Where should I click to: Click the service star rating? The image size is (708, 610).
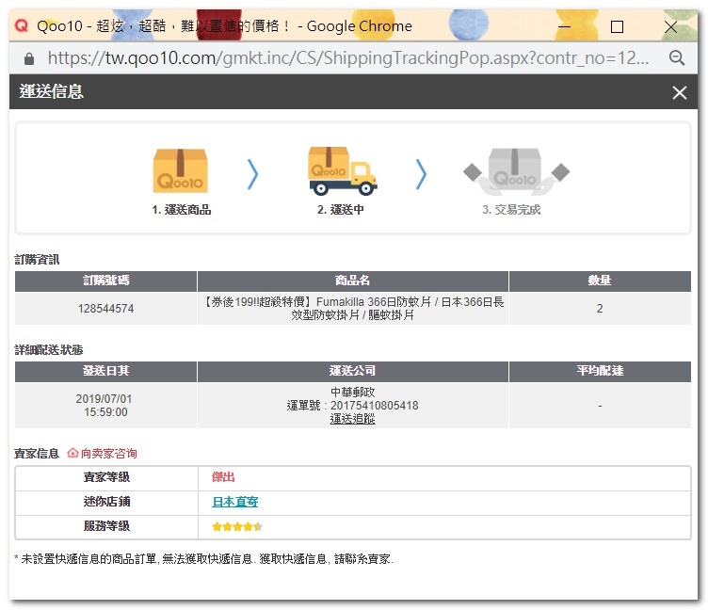(237, 526)
